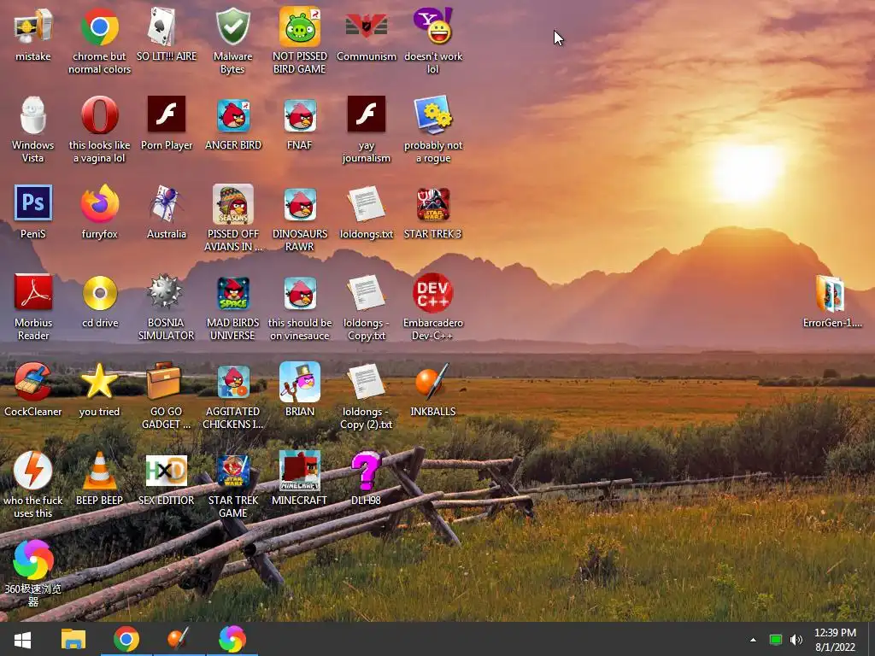Open the GO GO GADGET briefcase icon

[164, 380]
